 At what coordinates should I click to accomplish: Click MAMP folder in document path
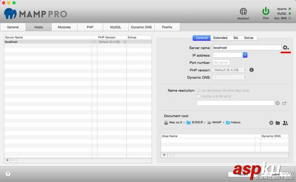click(214, 122)
